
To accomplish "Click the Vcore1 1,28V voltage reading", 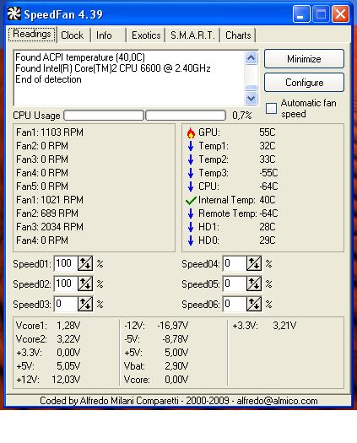I will (48, 326).
